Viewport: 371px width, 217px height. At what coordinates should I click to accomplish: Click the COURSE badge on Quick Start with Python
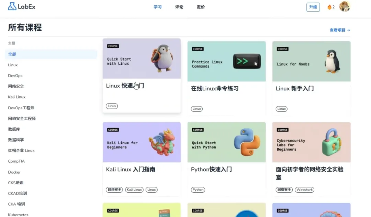198,130
